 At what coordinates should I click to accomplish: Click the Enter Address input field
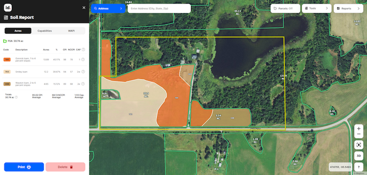click(x=159, y=9)
